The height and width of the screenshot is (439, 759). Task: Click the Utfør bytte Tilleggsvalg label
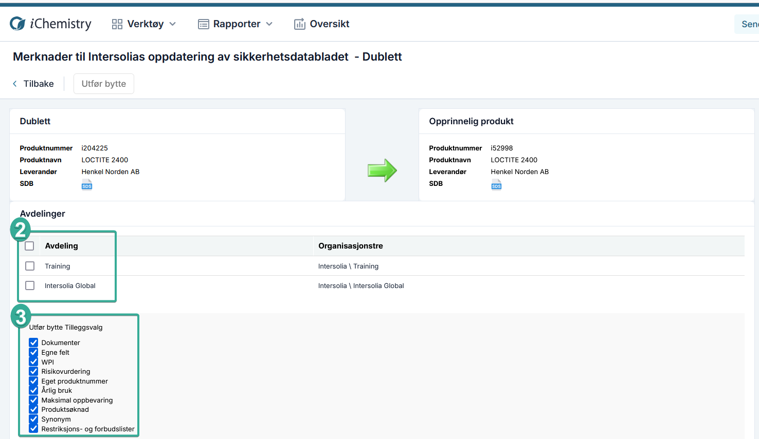tap(66, 327)
